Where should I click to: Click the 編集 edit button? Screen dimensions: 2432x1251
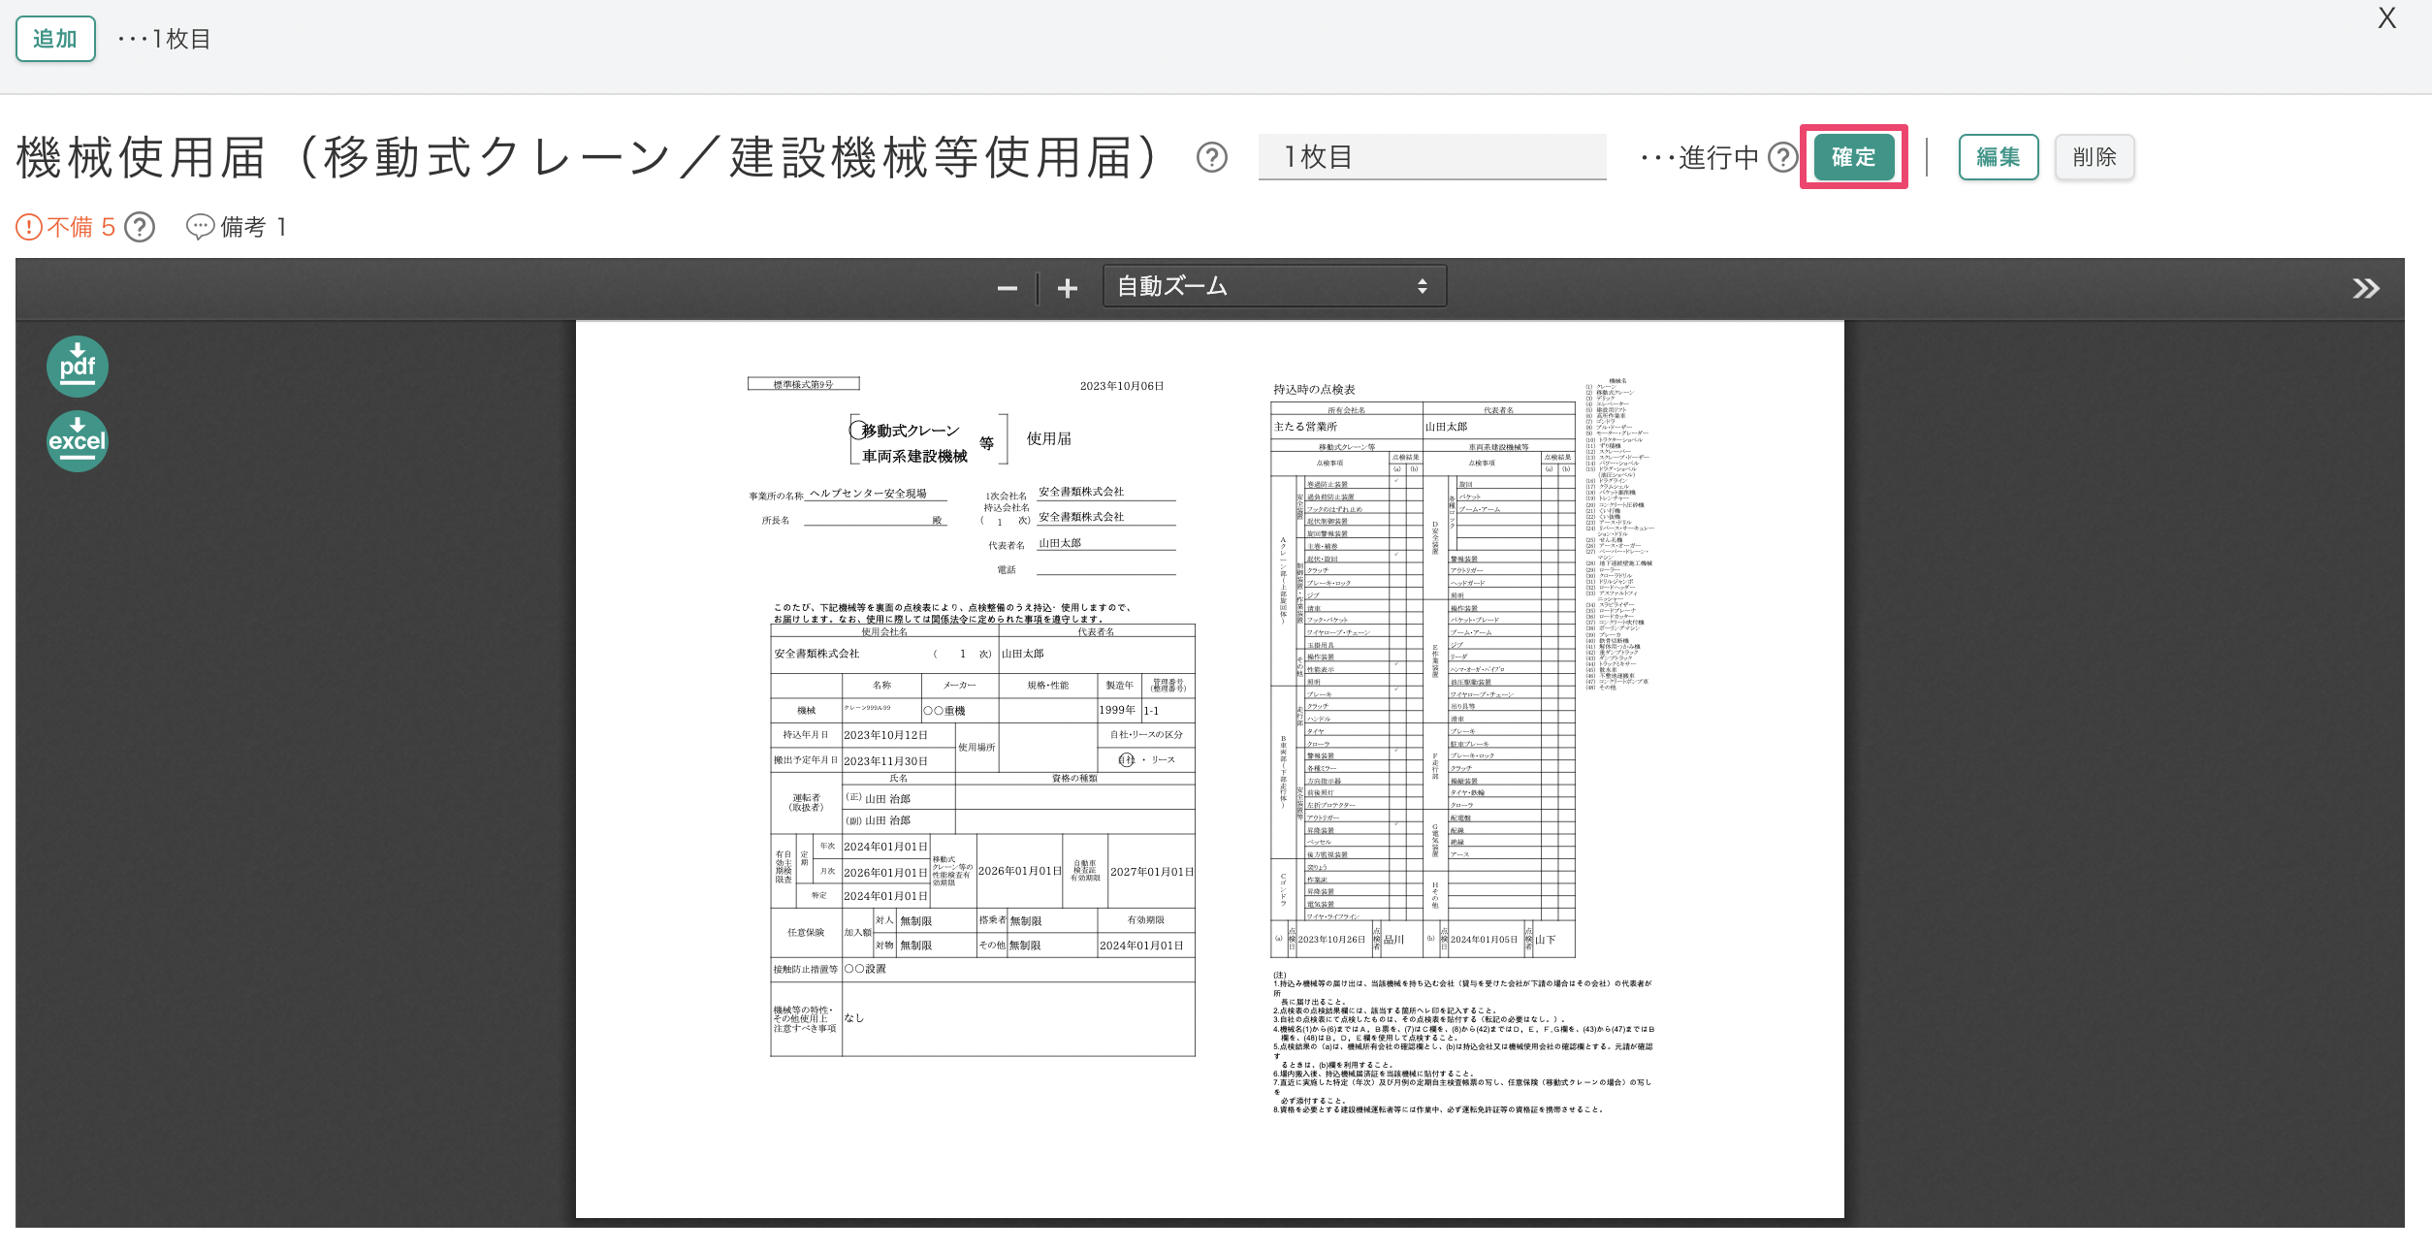point(1998,157)
